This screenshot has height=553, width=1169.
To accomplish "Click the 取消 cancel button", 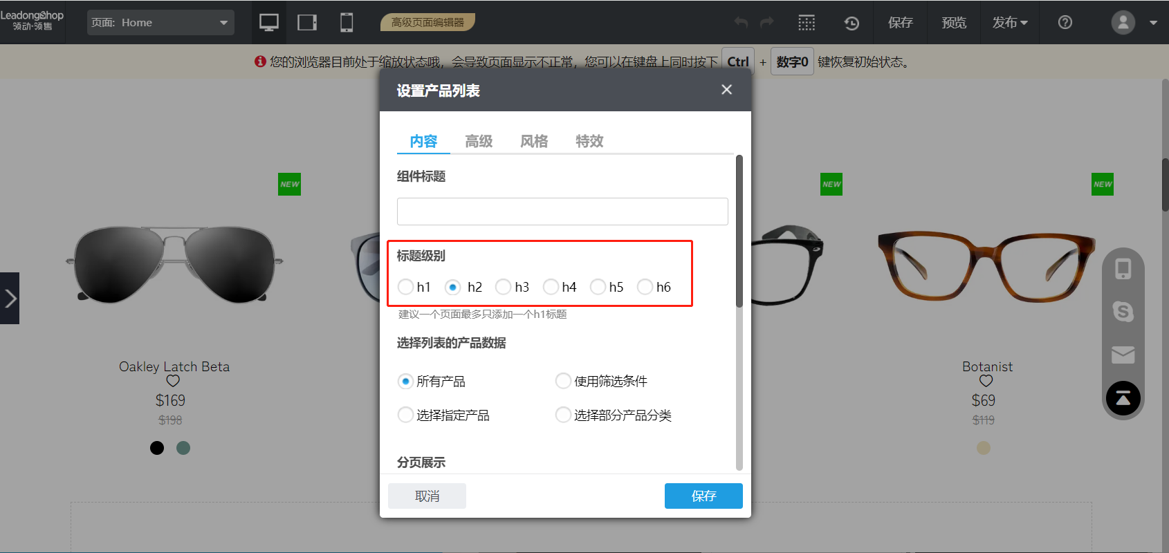I will 427,496.
